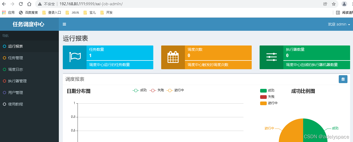The width and height of the screenshot is (353, 142).
Task: Toggle sidebar with hamburger icon
Action: point(64,24)
